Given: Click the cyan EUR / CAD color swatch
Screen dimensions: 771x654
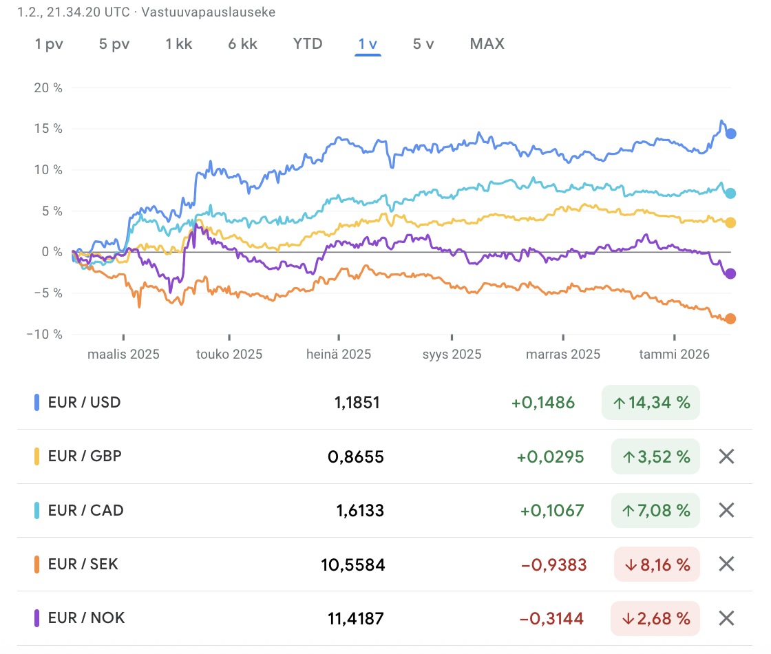Looking at the screenshot, I should [x=38, y=510].
